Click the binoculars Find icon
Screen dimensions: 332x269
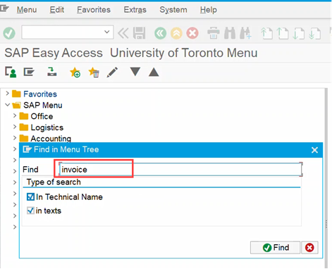(230, 33)
